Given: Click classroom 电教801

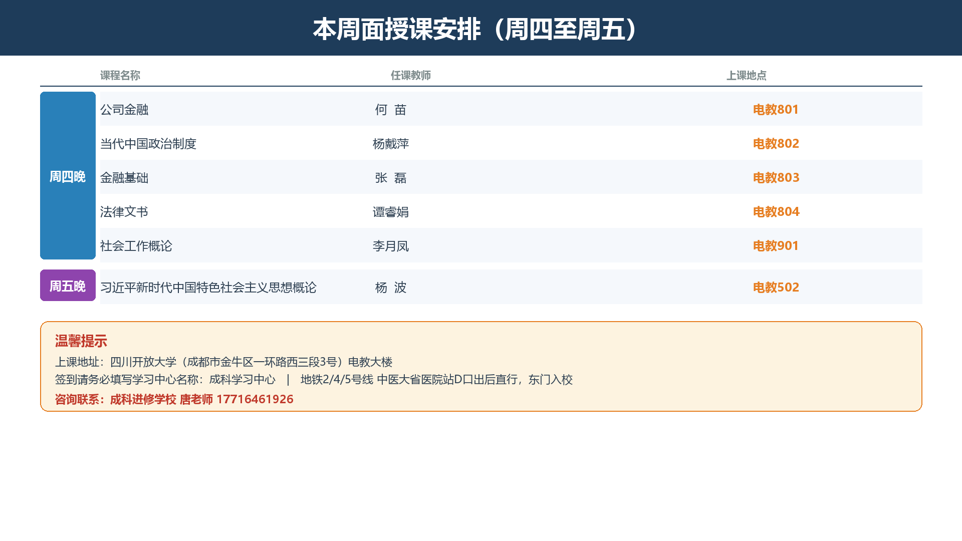Looking at the screenshot, I should tap(776, 109).
